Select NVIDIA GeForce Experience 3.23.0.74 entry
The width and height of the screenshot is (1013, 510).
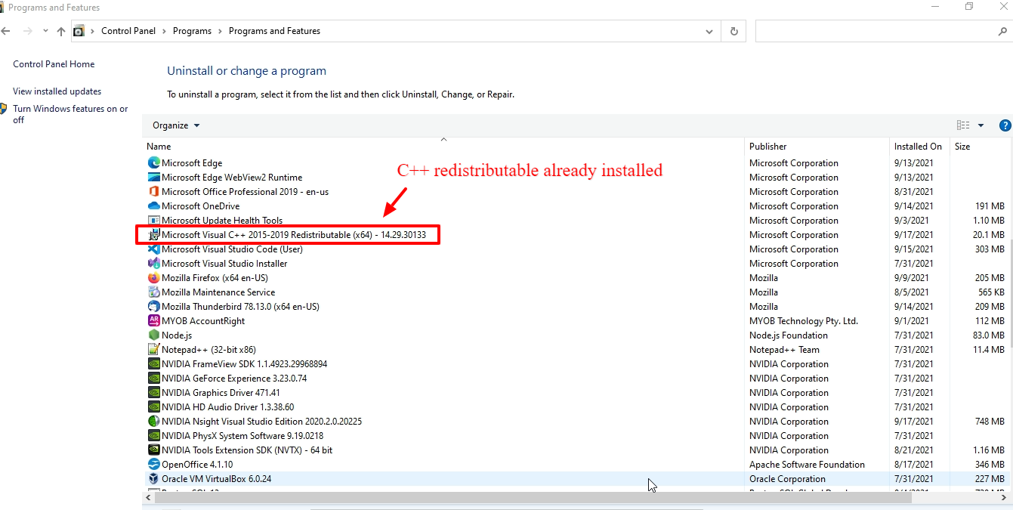point(576,378)
